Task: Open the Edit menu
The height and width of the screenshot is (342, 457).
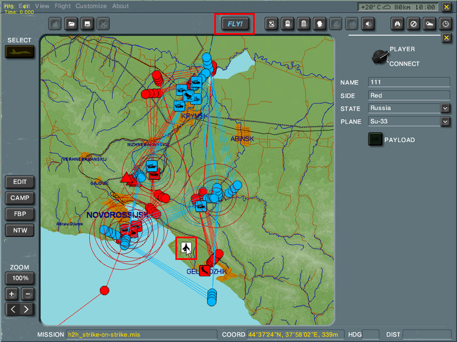Action: [x=24, y=6]
